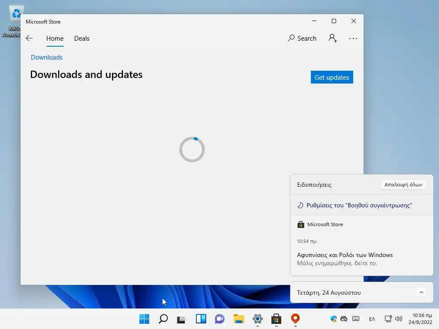439x329 pixels.
Task: Open Task View on the taskbar
Action: pos(182,319)
